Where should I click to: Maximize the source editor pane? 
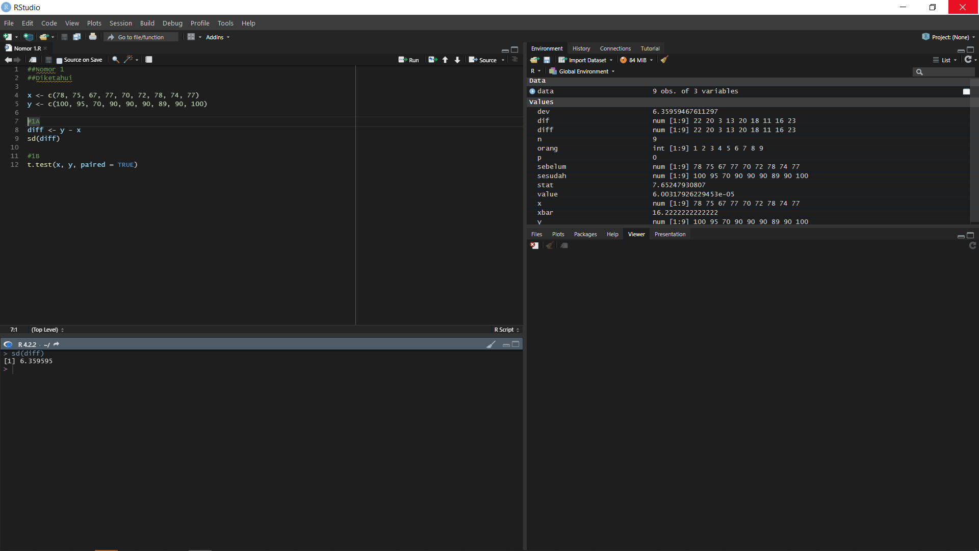click(x=514, y=50)
